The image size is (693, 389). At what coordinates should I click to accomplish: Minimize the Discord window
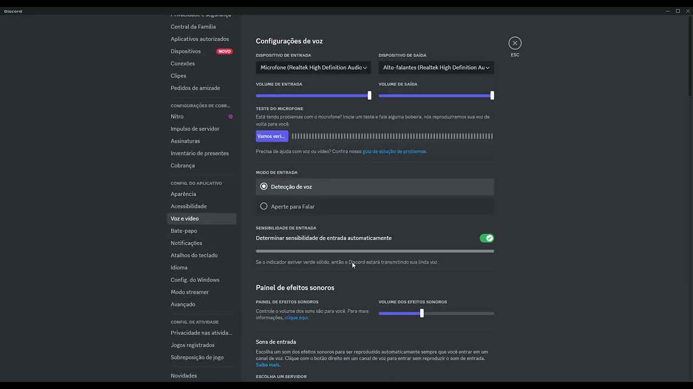click(x=668, y=11)
